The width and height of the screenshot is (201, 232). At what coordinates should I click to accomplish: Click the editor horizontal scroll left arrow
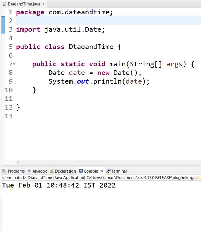pos(18,162)
